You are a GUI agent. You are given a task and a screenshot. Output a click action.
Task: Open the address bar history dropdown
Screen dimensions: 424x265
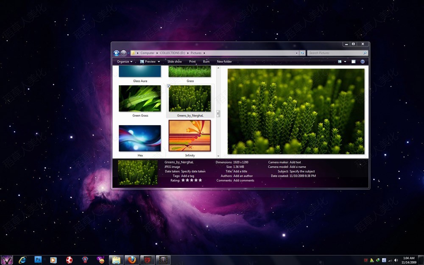[297, 53]
